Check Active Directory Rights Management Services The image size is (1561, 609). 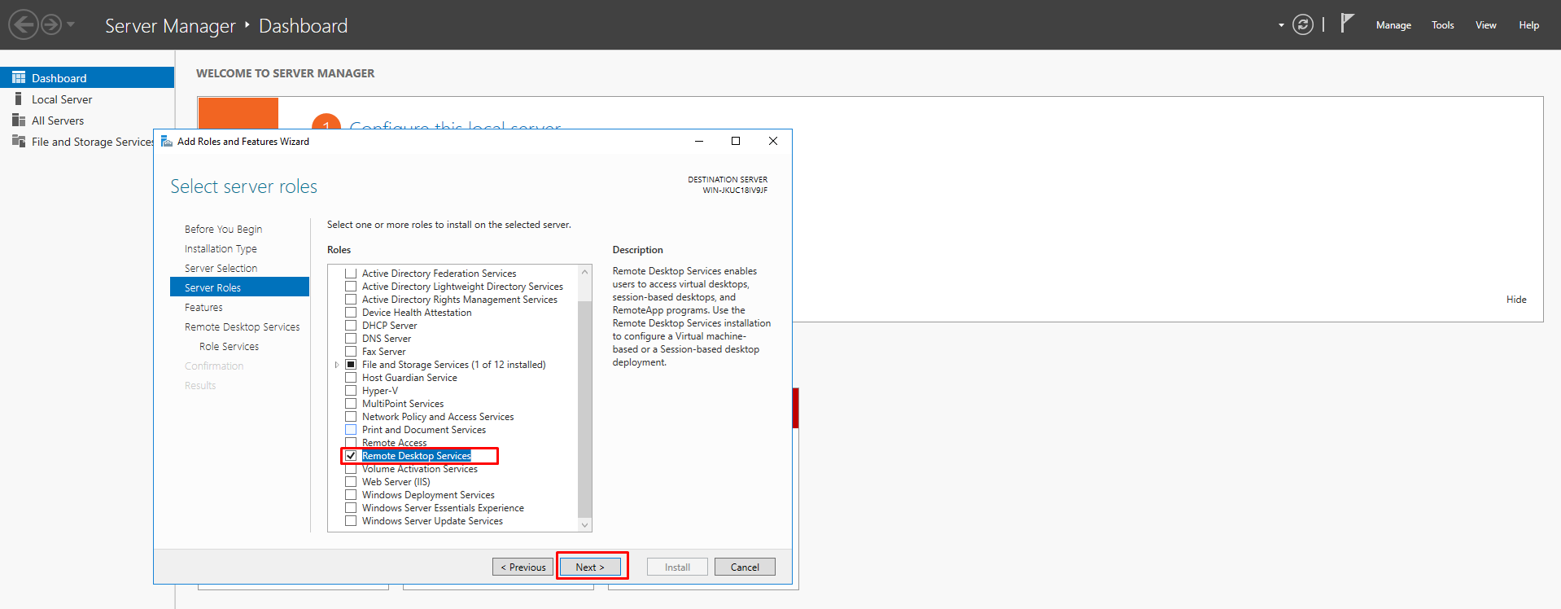point(351,300)
